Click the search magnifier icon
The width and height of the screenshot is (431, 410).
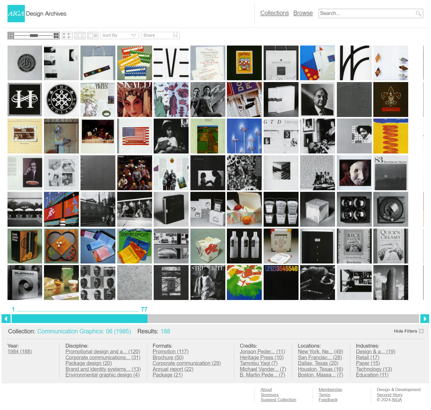[418, 13]
